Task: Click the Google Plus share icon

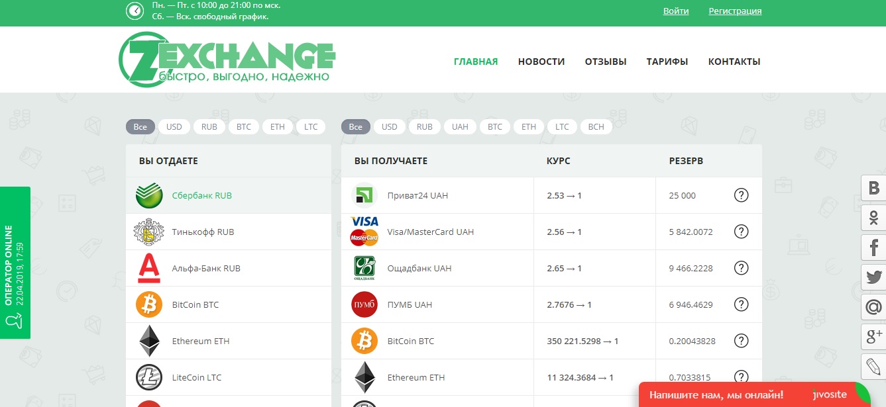Action: [x=873, y=337]
